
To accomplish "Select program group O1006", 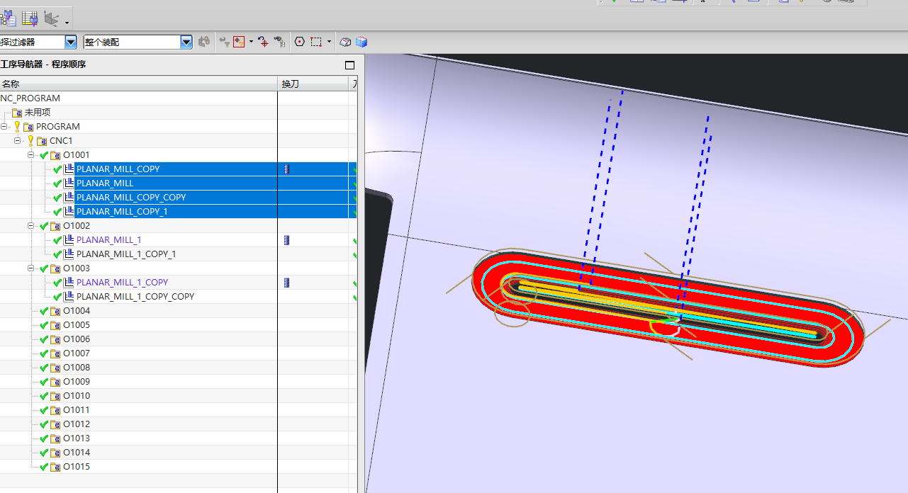I will 77,339.
